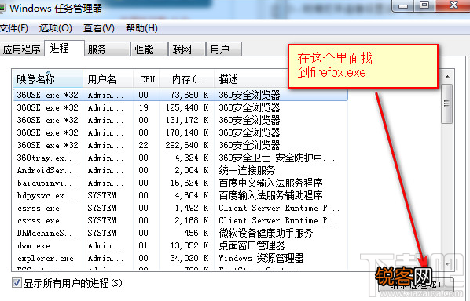The height and width of the screenshot is (301, 470).
Task: Open the 选项(O) menu
Action: coord(56,28)
